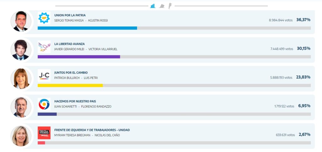Click the yellow Bullrich vote progress bar
This screenshot has height=152, width=322.
tap(70, 85)
